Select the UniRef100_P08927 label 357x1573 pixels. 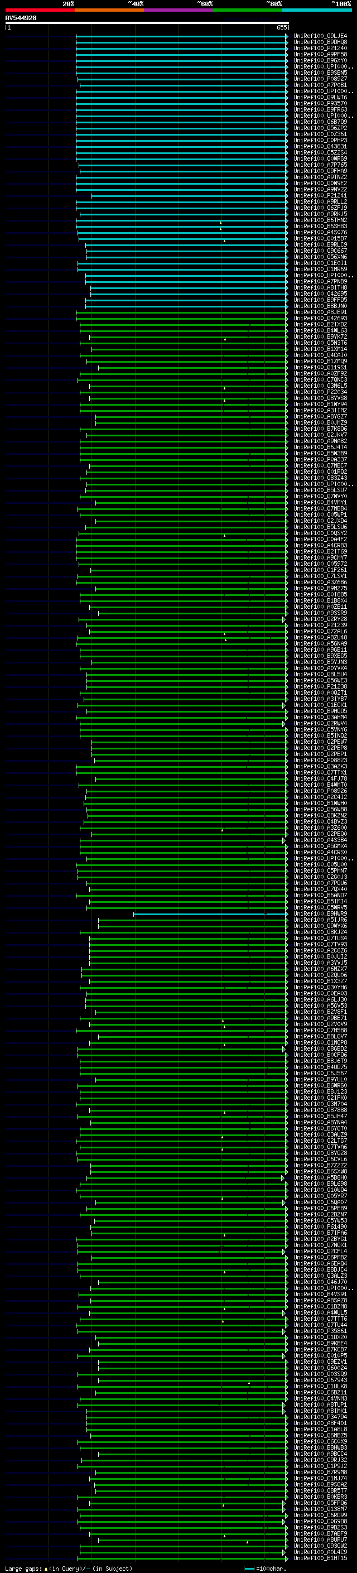pos(320,79)
